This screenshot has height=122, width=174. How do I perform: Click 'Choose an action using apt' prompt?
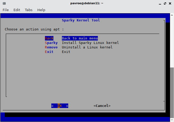[34, 29]
